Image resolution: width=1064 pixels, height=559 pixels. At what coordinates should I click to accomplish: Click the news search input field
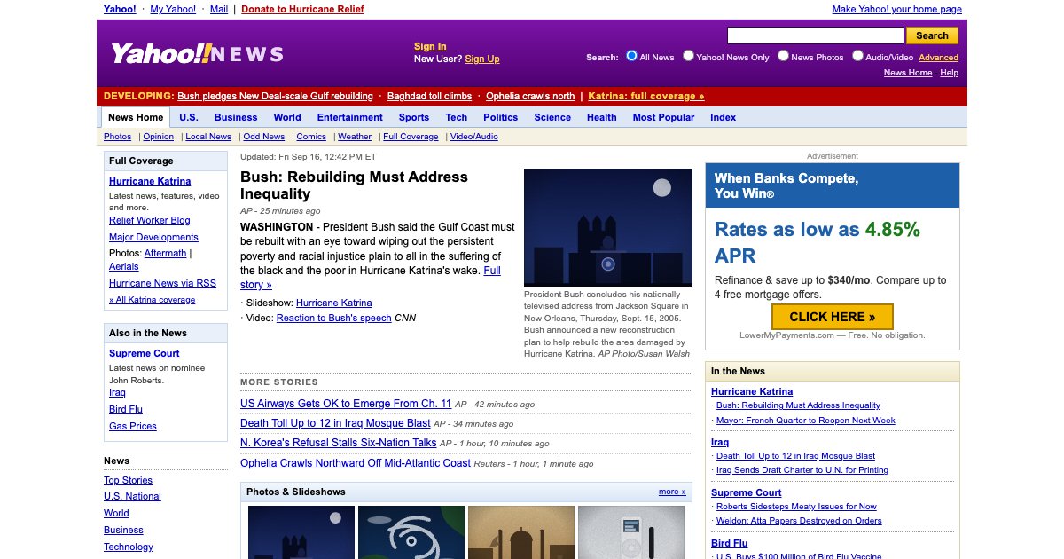point(815,35)
